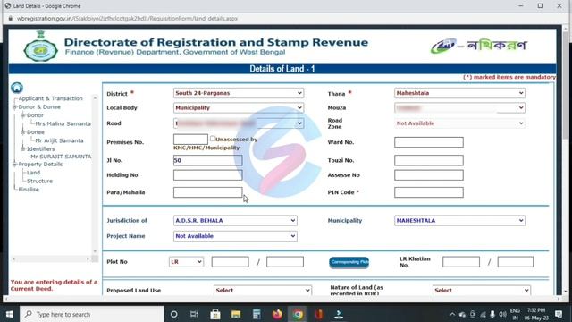Image resolution: width=572 pixels, height=322 pixels.
Task: Select Mr SURAJIT SAMANTA identifier in tree
Action: tap(61, 157)
